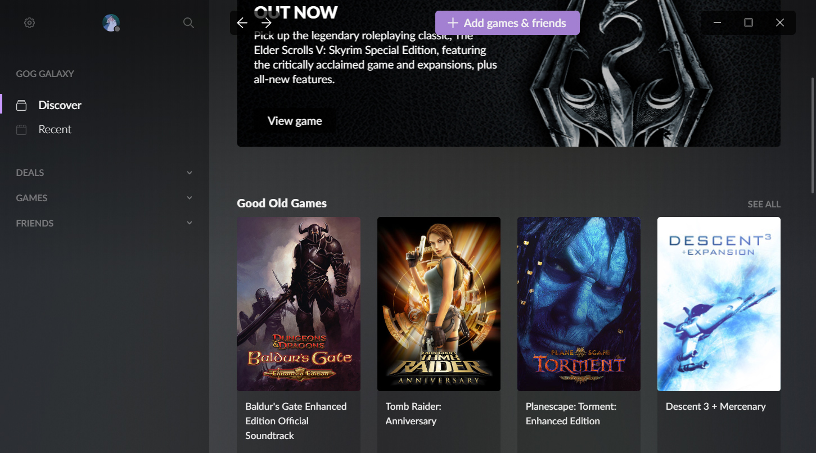Click Add games & friends button
This screenshot has height=453, width=816.
(507, 23)
